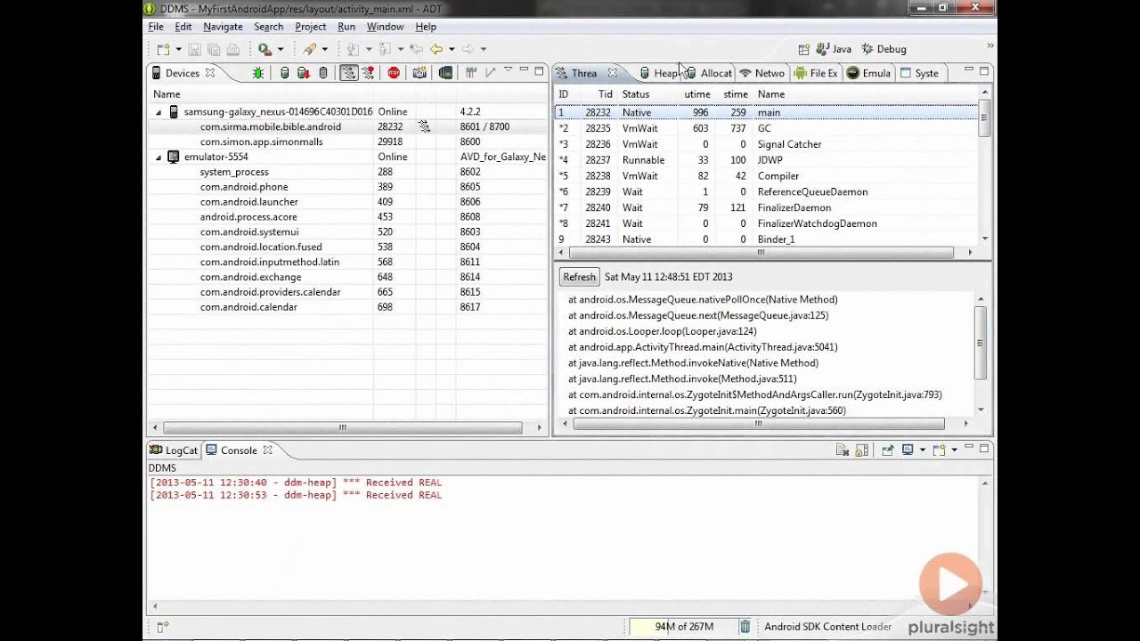The width and height of the screenshot is (1140, 641).
Task: Select the FinalizerDaemon thread row
Action: (766, 207)
